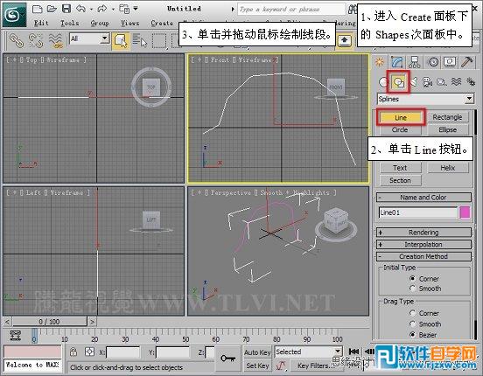Open the Create panel tab
Screen dimensions: 483x376
[380, 62]
